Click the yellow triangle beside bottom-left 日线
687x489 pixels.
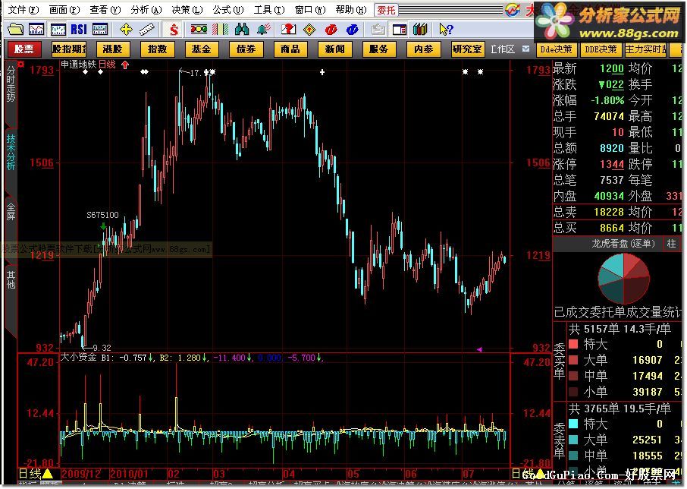click(x=47, y=474)
